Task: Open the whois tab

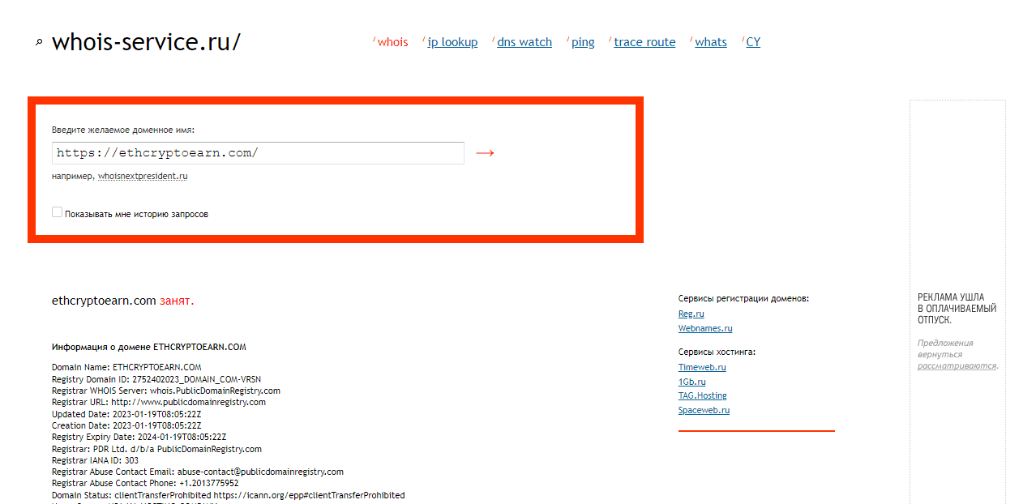Action: tap(392, 42)
